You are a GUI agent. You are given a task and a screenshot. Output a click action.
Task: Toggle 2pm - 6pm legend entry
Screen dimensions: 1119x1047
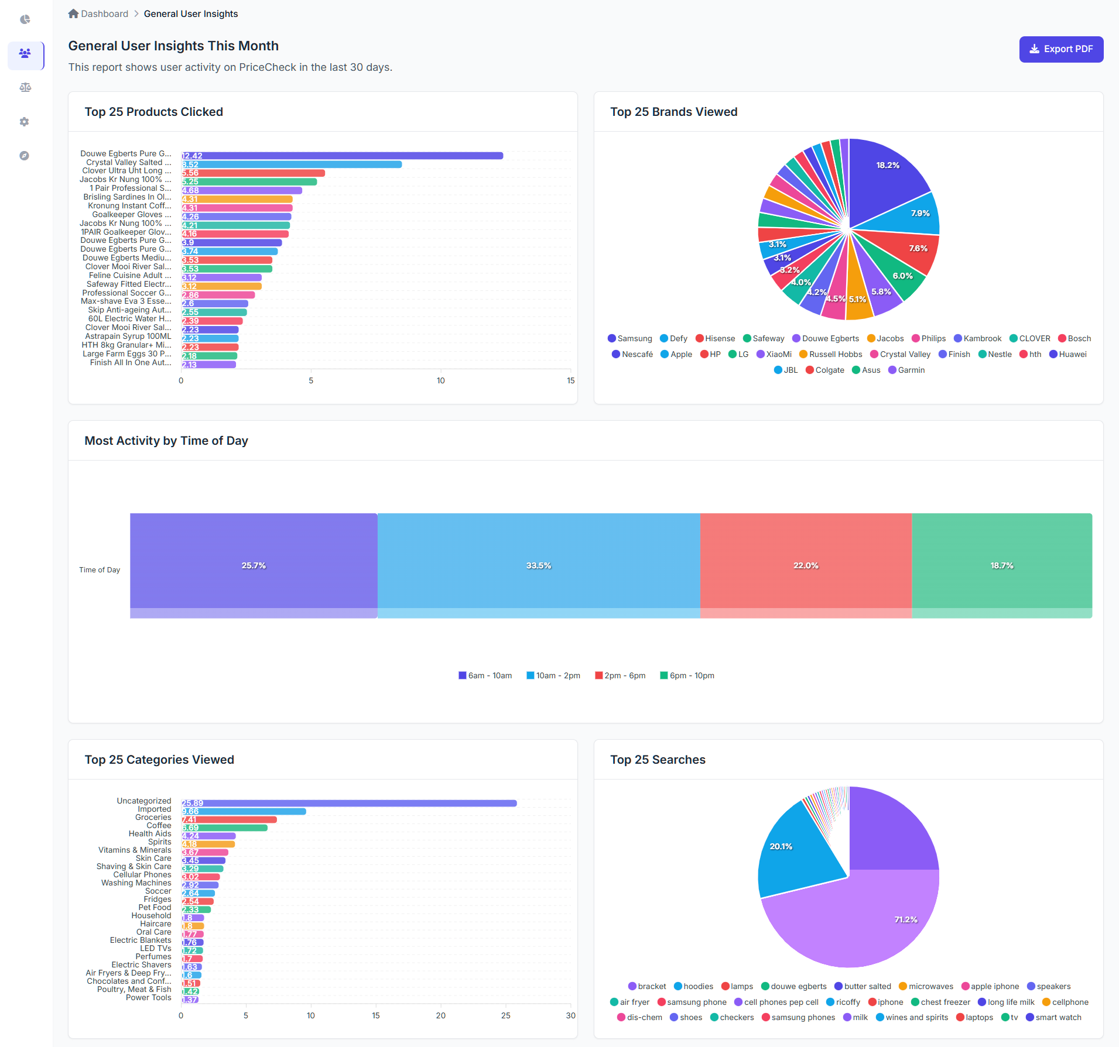620,675
